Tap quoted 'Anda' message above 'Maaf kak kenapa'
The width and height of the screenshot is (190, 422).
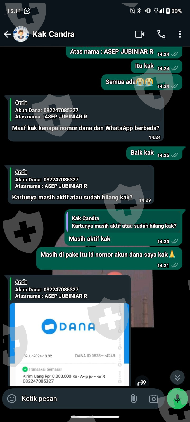(86, 109)
